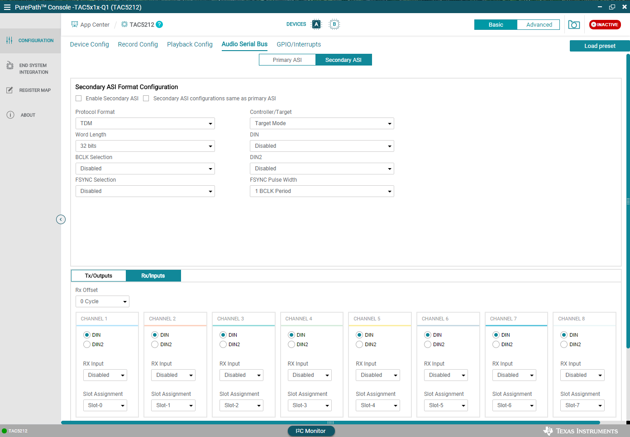630x437 pixels.
Task: Select DIN2 for Channel 4
Action: coord(291,344)
